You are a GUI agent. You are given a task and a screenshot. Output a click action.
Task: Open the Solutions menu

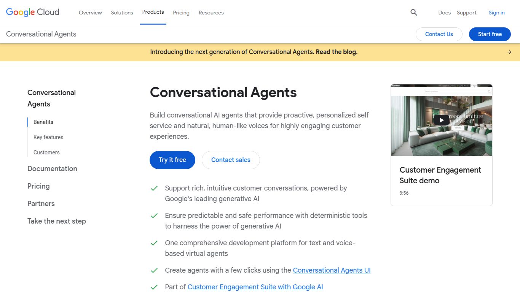point(122,13)
